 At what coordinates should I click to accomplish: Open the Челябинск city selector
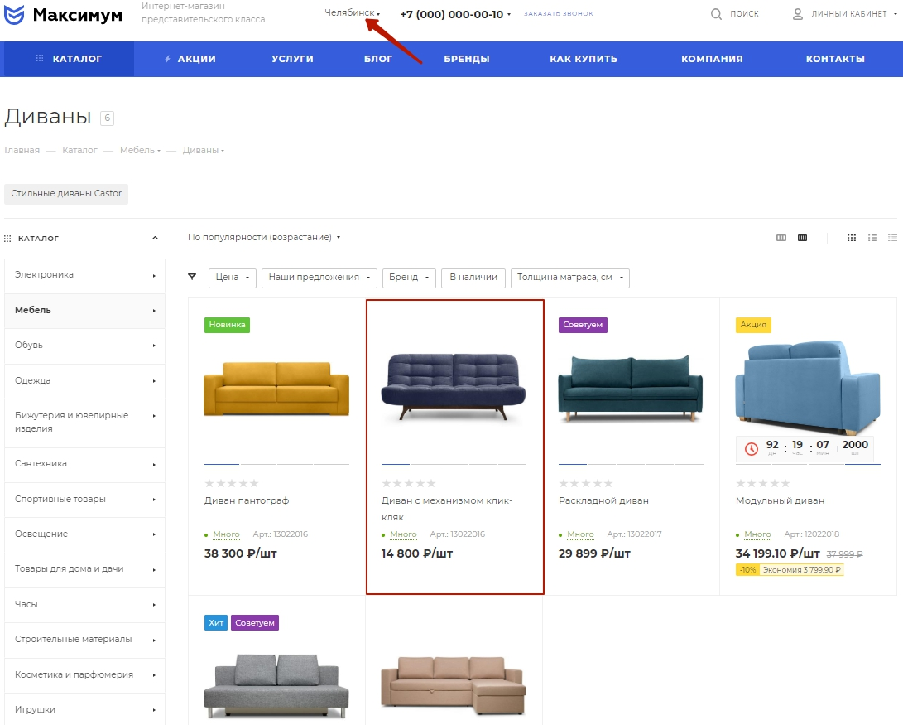[352, 12]
